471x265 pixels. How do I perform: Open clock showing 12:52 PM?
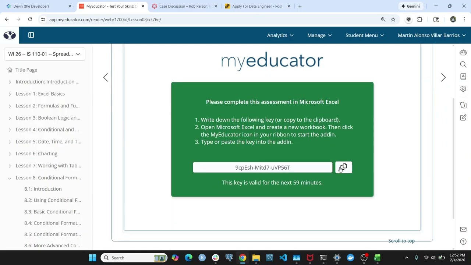click(x=457, y=258)
